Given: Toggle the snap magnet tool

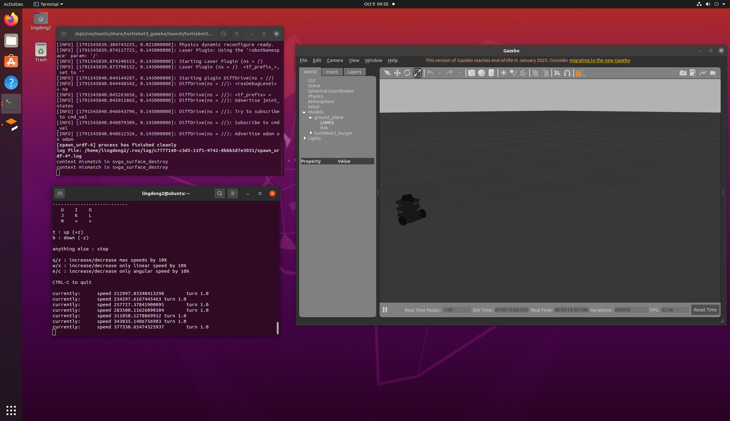Looking at the screenshot, I should point(567,73).
